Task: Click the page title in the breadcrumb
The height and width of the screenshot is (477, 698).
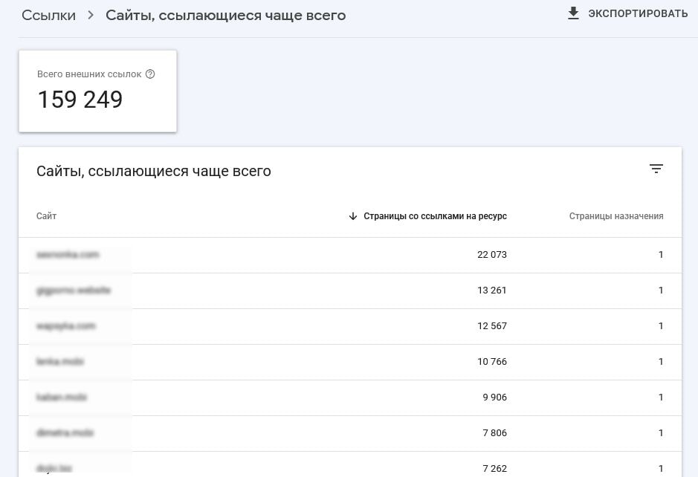Action: 225,15
